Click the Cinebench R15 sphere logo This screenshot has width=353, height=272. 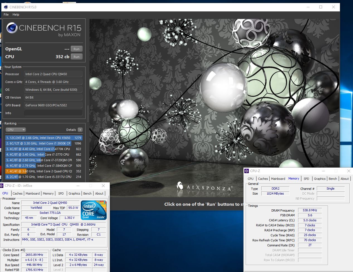click(12, 28)
